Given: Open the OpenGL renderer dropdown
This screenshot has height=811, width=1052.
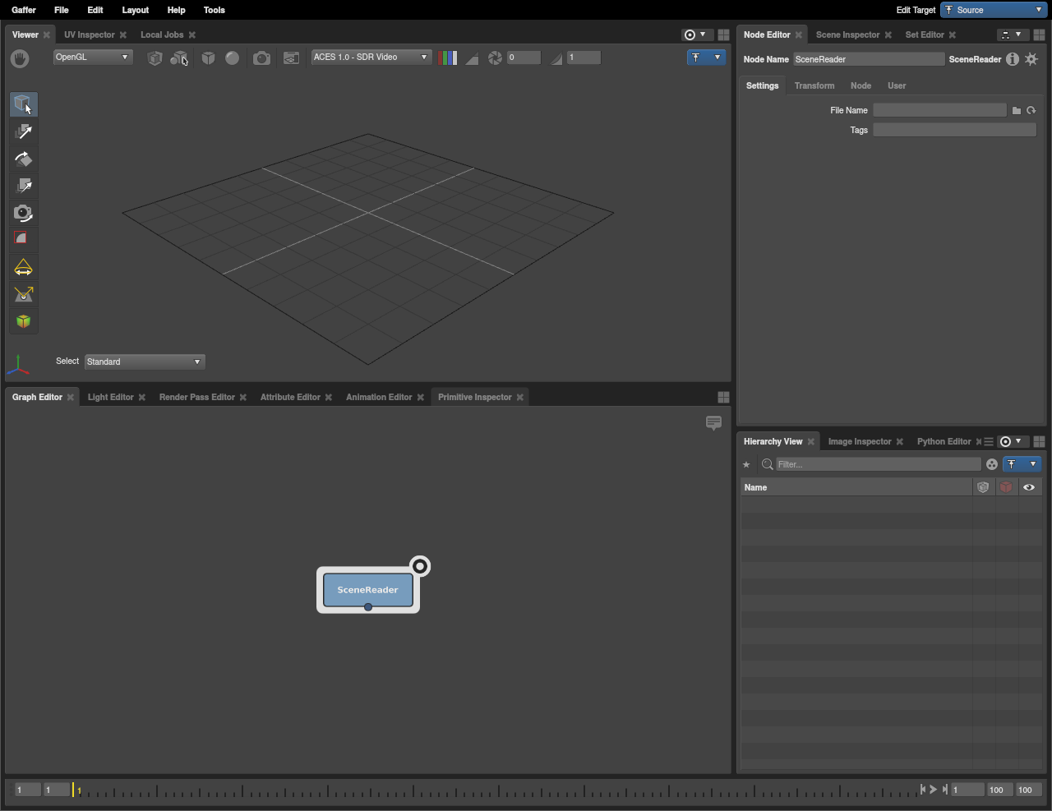Looking at the screenshot, I should point(92,58).
